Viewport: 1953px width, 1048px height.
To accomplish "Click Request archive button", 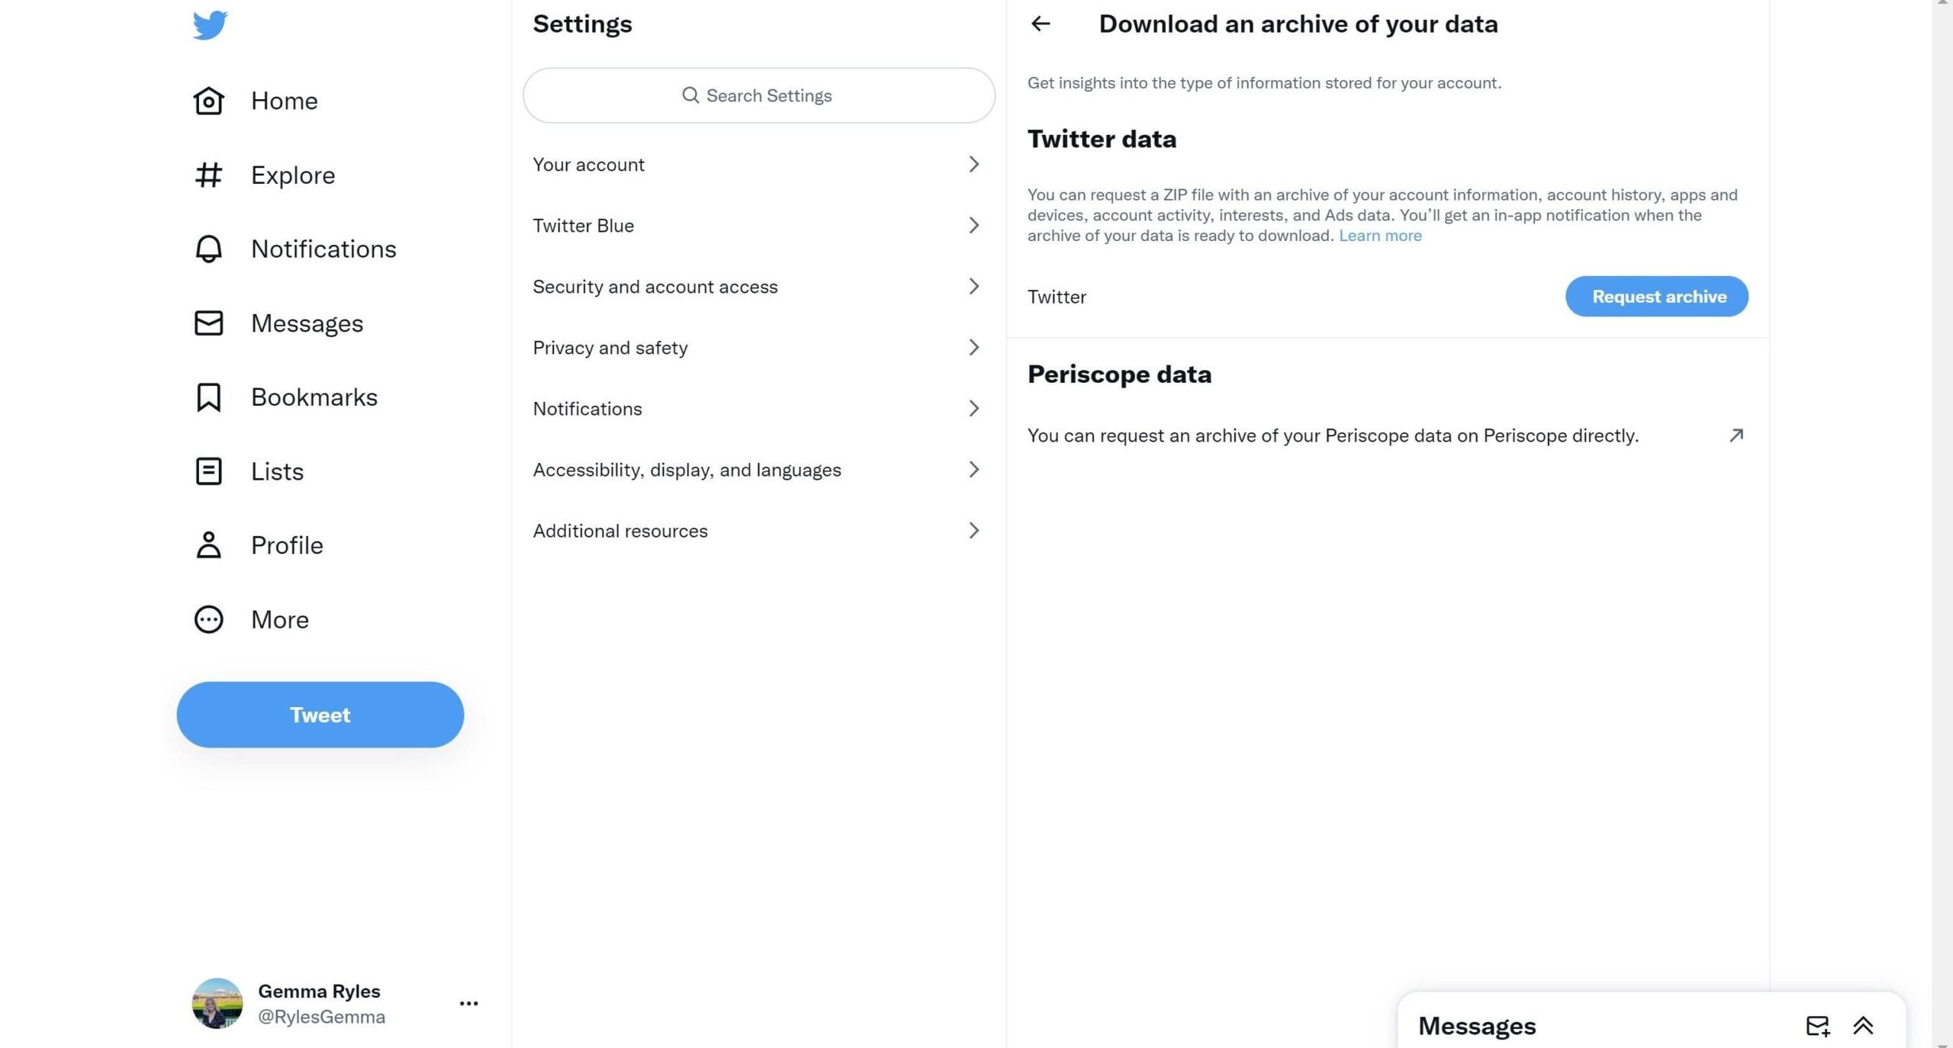I will (1657, 295).
